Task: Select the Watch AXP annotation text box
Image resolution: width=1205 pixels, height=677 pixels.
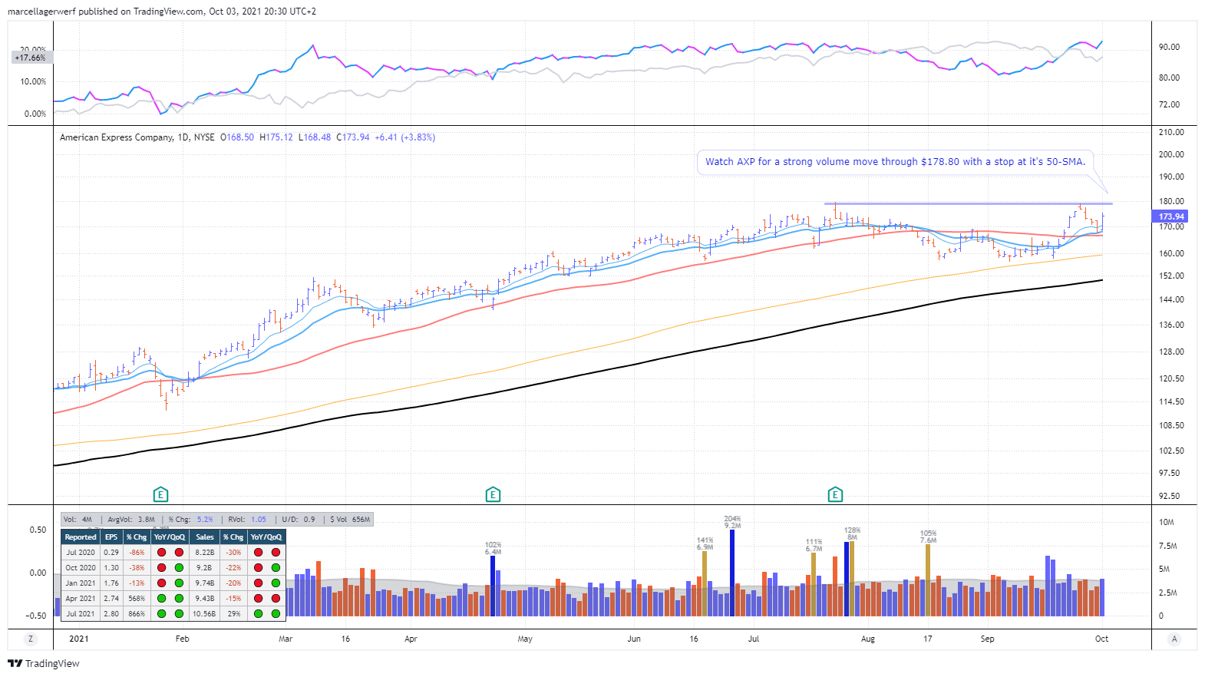Action: (x=895, y=162)
